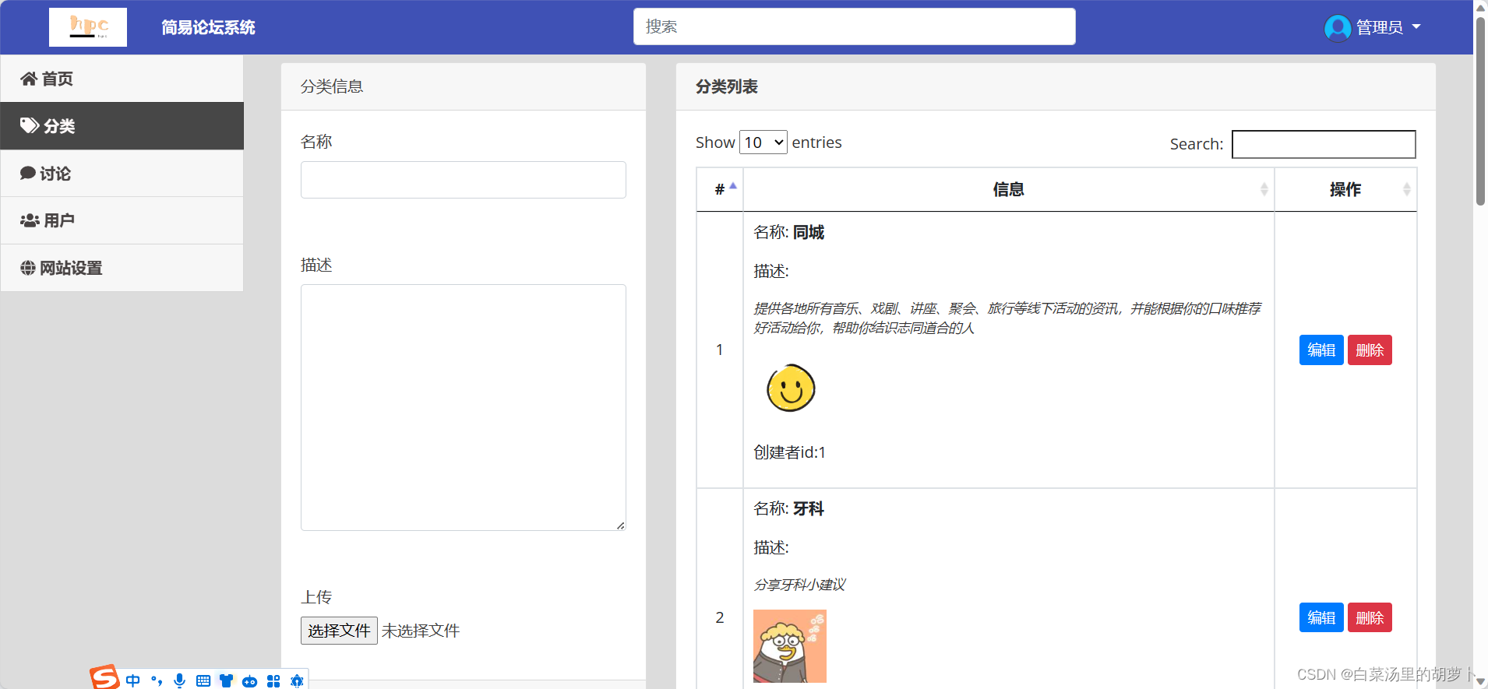
Task: Sort table by # column
Action: click(720, 189)
